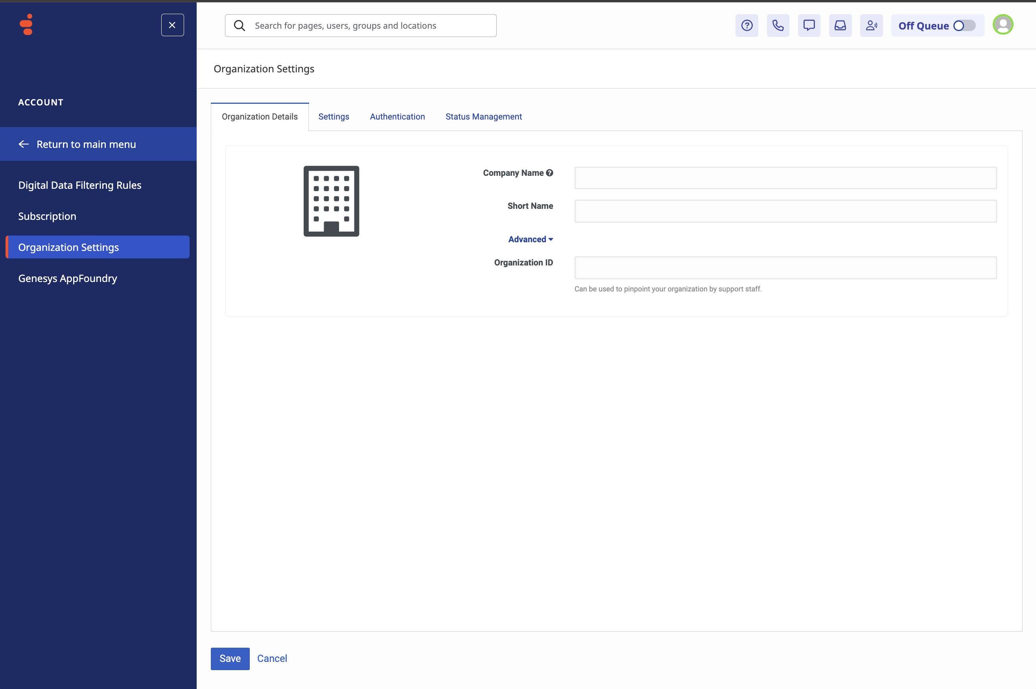1036x689 pixels.
Task: Click the Genesys logo icon
Action: click(x=26, y=25)
